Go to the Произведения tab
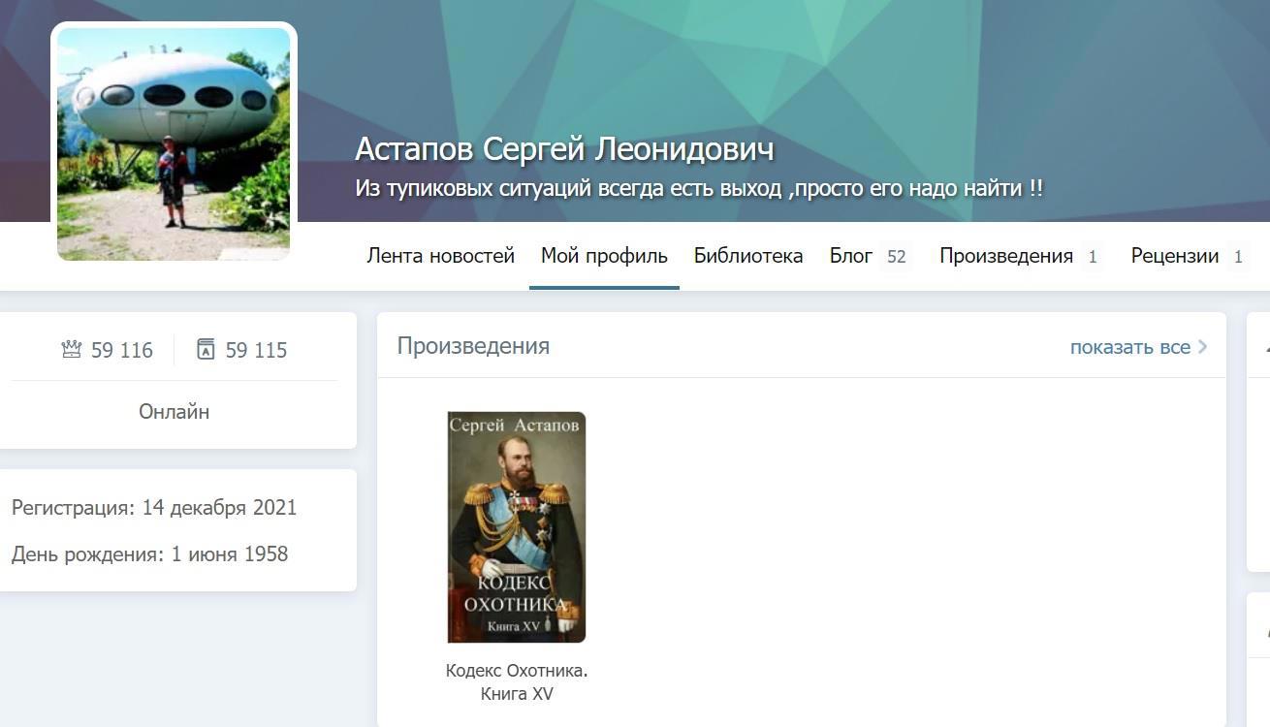The image size is (1270, 727). point(1006,256)
